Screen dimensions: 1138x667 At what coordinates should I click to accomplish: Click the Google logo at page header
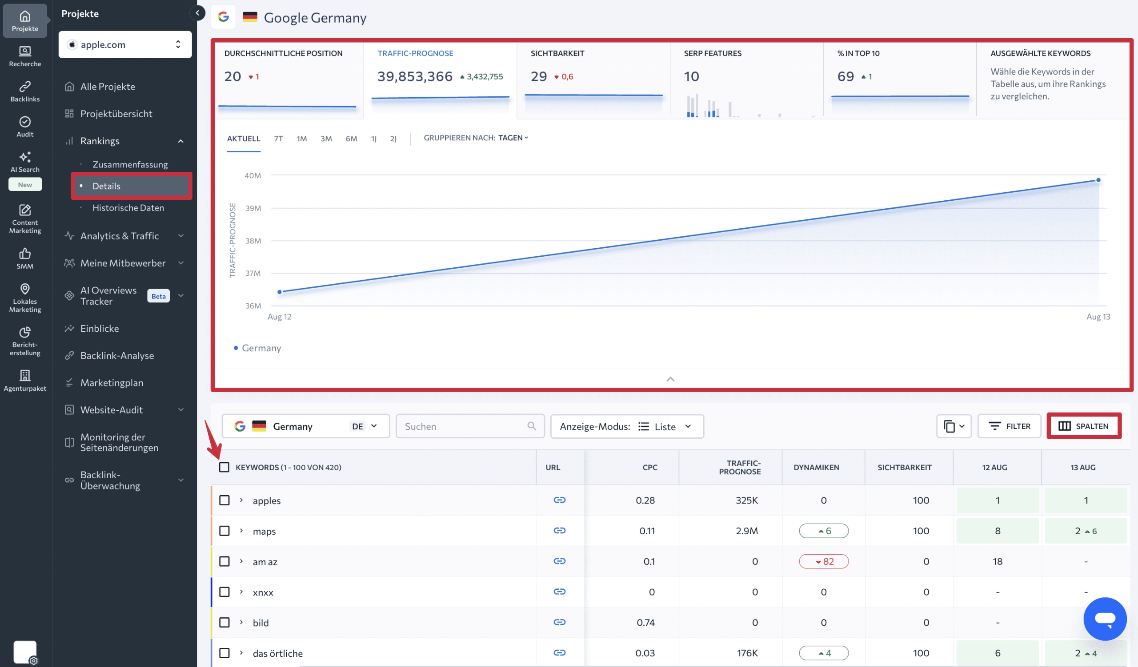(x=223, y=17)
